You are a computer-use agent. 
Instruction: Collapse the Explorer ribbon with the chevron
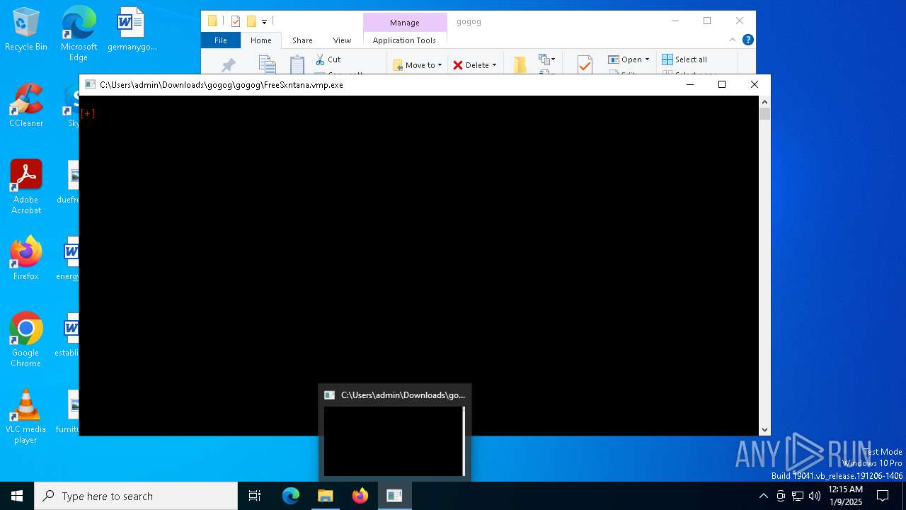point(733,40)
